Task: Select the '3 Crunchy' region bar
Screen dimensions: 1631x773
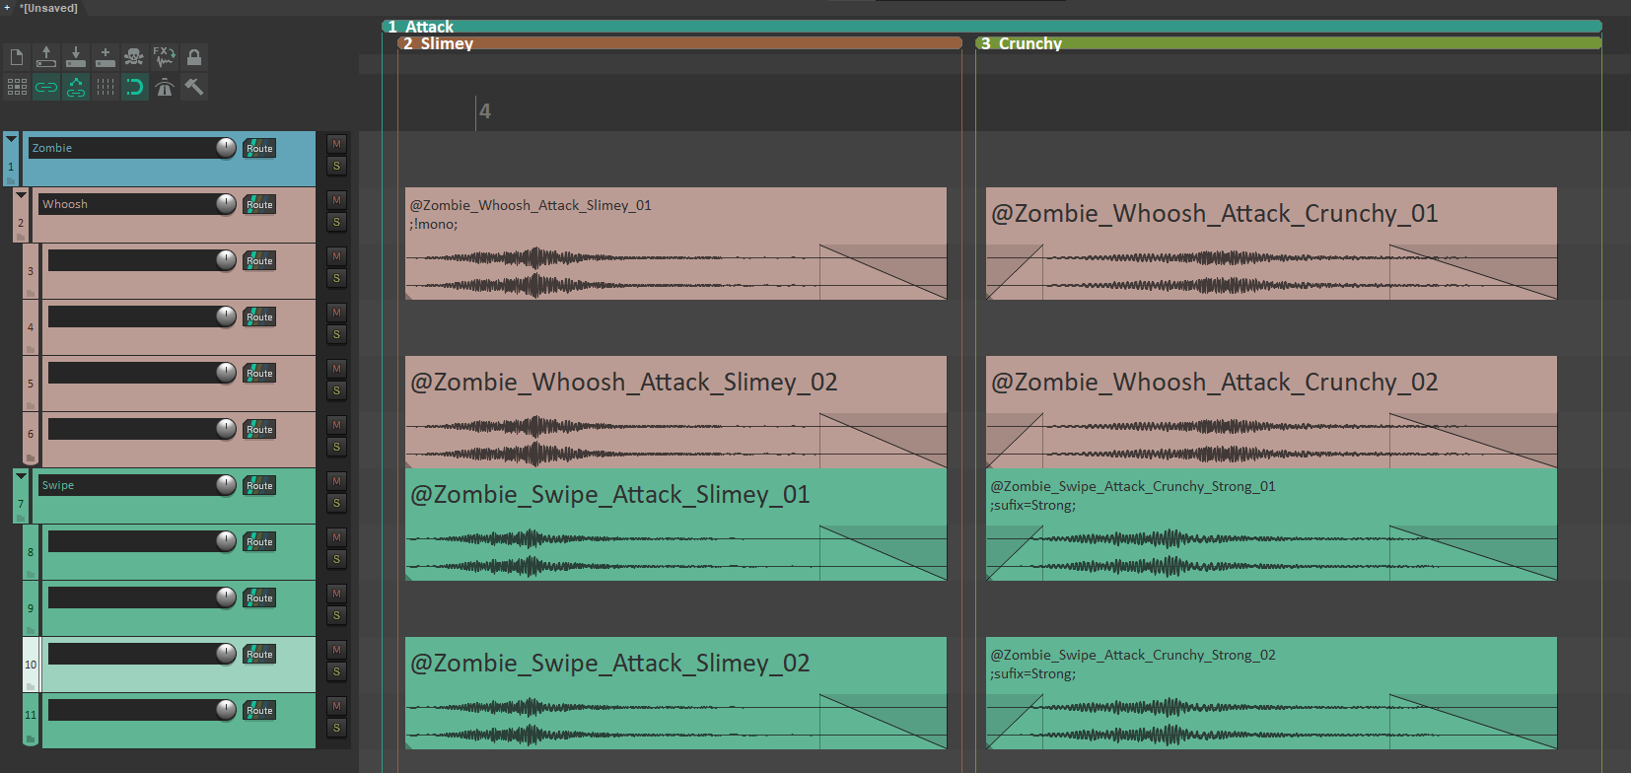Action: point(1288,42)
